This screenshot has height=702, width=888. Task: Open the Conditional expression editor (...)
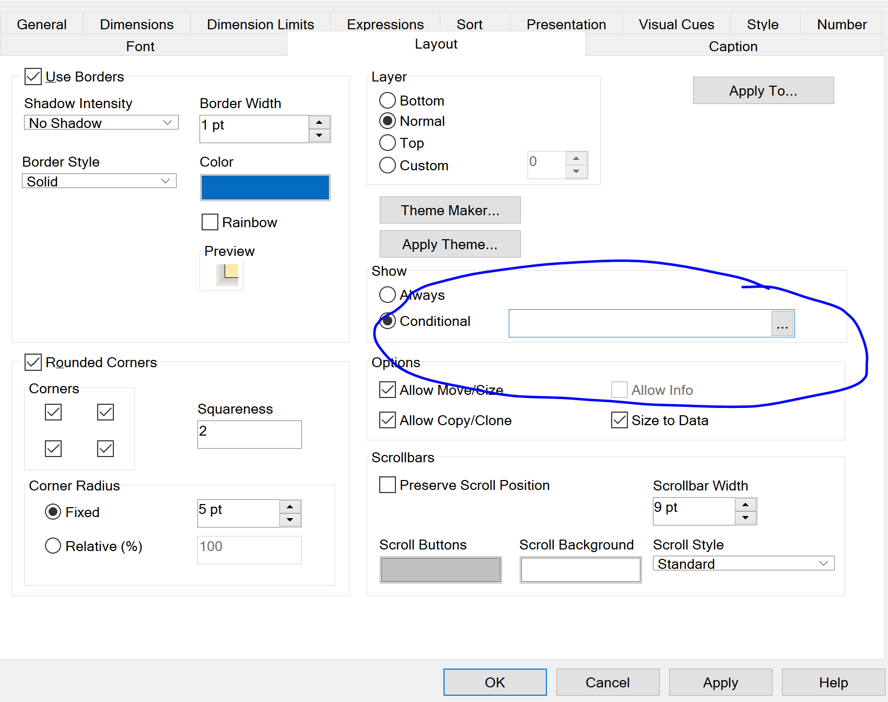[782, 323]
